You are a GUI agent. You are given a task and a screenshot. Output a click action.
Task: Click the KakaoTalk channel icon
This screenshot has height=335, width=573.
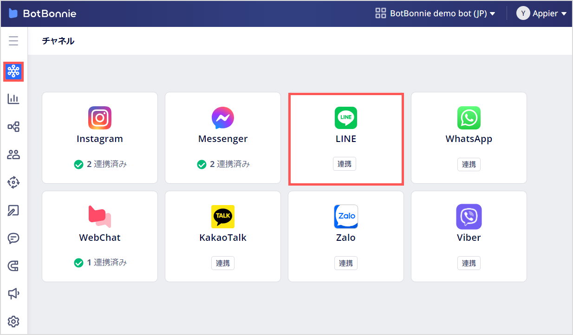tap(223, 217)
